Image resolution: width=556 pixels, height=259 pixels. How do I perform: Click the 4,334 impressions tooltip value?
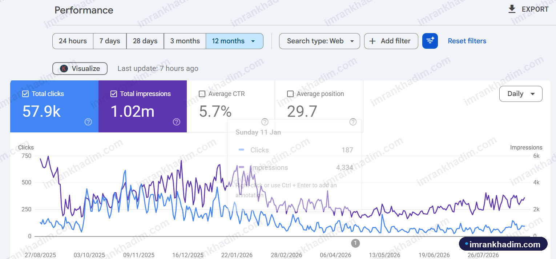point(345,168)
